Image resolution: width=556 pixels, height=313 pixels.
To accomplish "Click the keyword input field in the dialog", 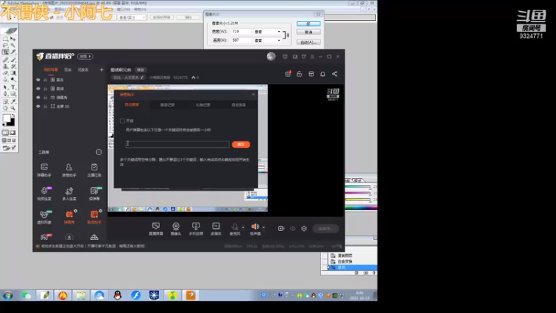I will click(177, 144).
